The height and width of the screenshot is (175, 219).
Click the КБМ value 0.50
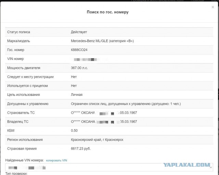tap(74, 130)
